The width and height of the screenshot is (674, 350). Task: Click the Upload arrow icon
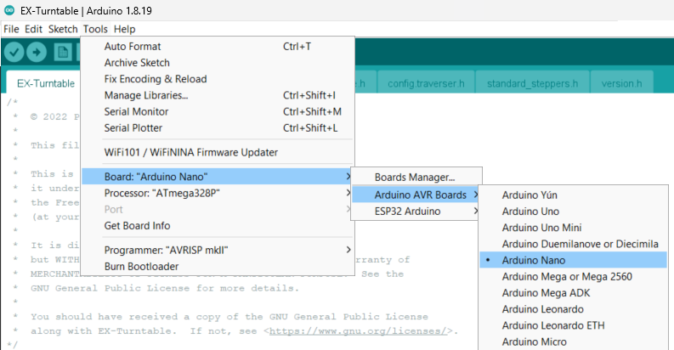(37, 52)
